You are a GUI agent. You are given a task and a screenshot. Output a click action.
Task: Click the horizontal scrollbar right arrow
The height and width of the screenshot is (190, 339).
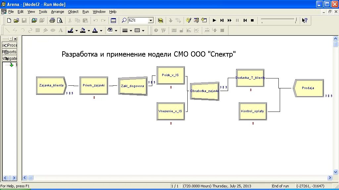coord(330,178)
